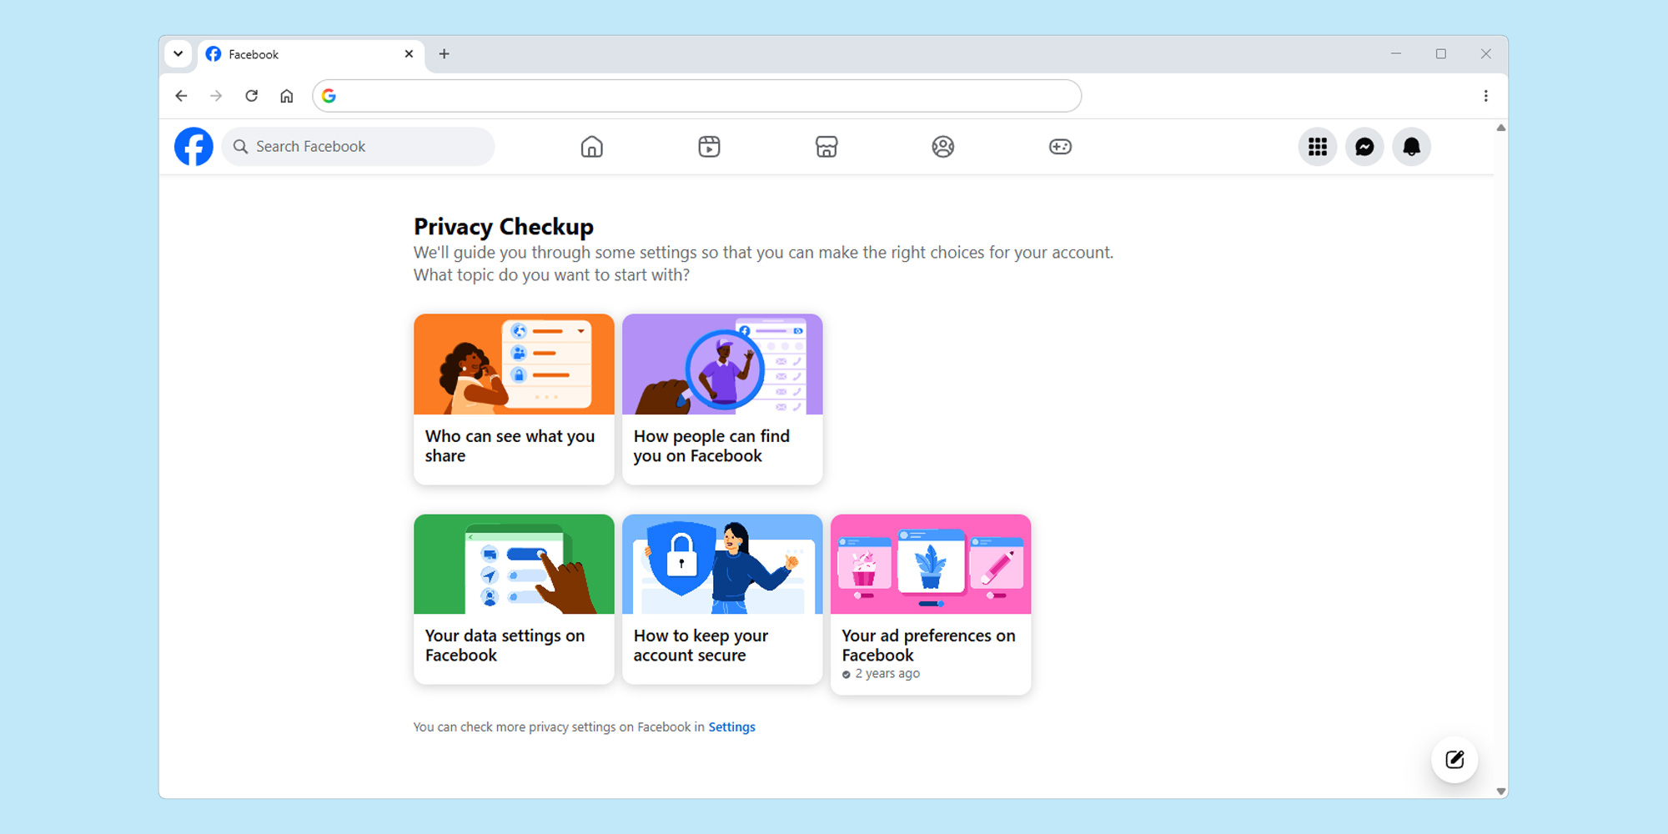
Task: Open the Gaming nav icon
Action: coord(1060,147)
